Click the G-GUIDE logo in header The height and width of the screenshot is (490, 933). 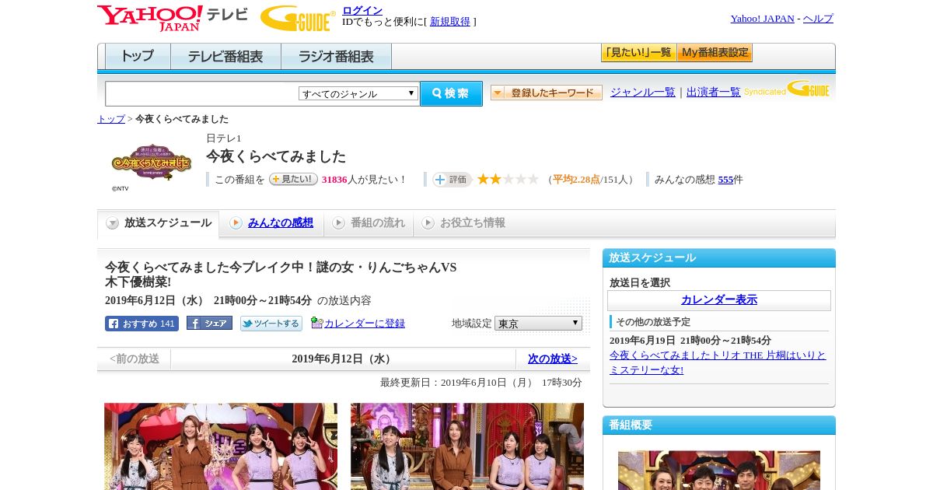(x=298, y=18)
